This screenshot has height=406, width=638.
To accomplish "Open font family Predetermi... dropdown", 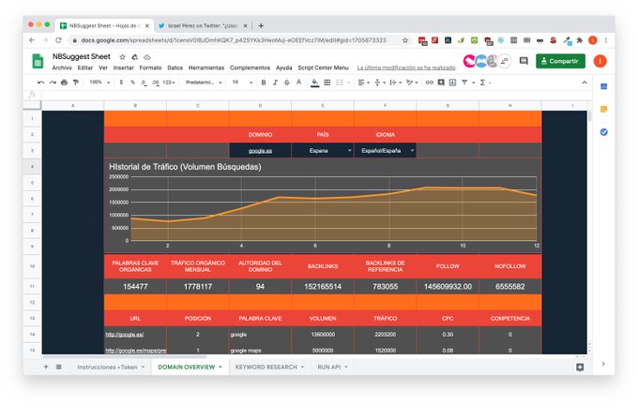I will coord(204,83).
